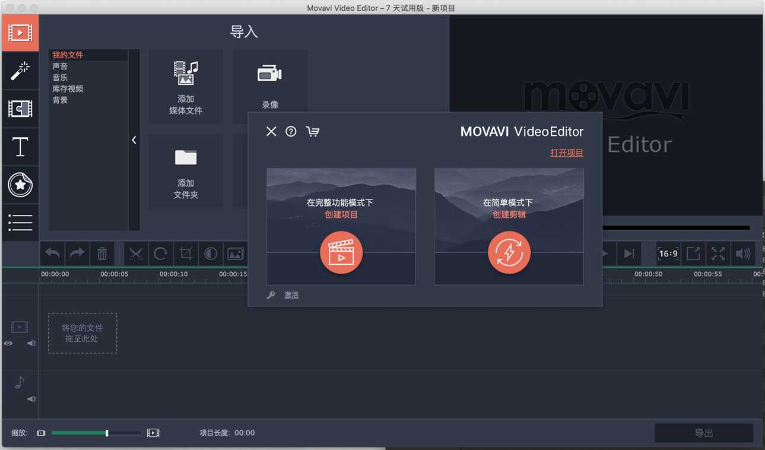Click the timeline zoom slider handle
Screen dimensions: 765x450
coord(107,433)
